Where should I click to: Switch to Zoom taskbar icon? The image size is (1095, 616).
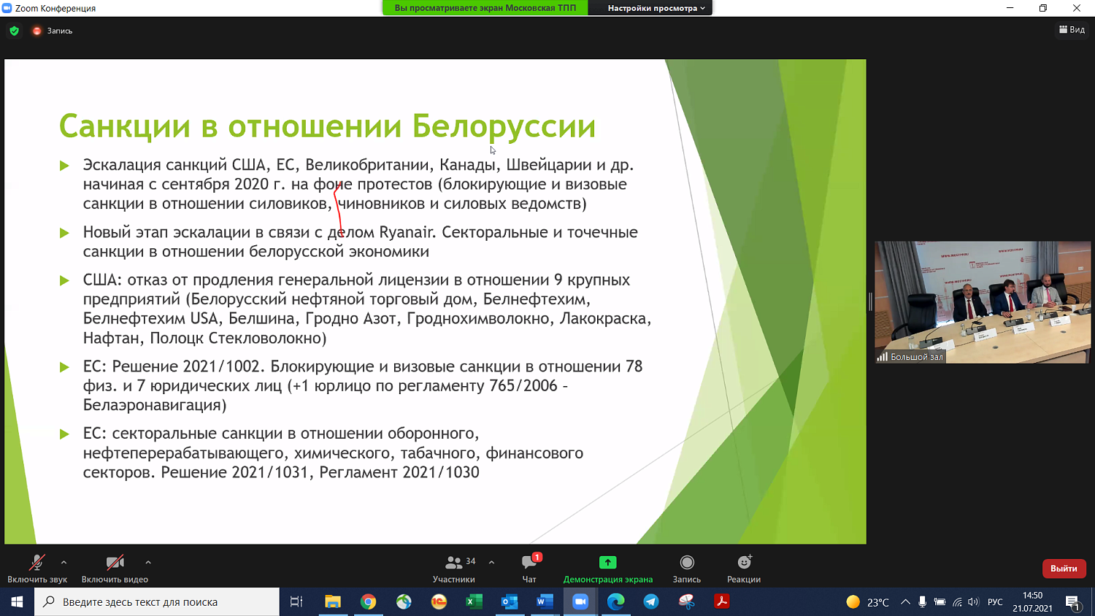click(580, 602)
